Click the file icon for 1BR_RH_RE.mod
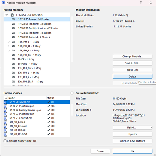The image size is (156, 156). tap(5, 134)
